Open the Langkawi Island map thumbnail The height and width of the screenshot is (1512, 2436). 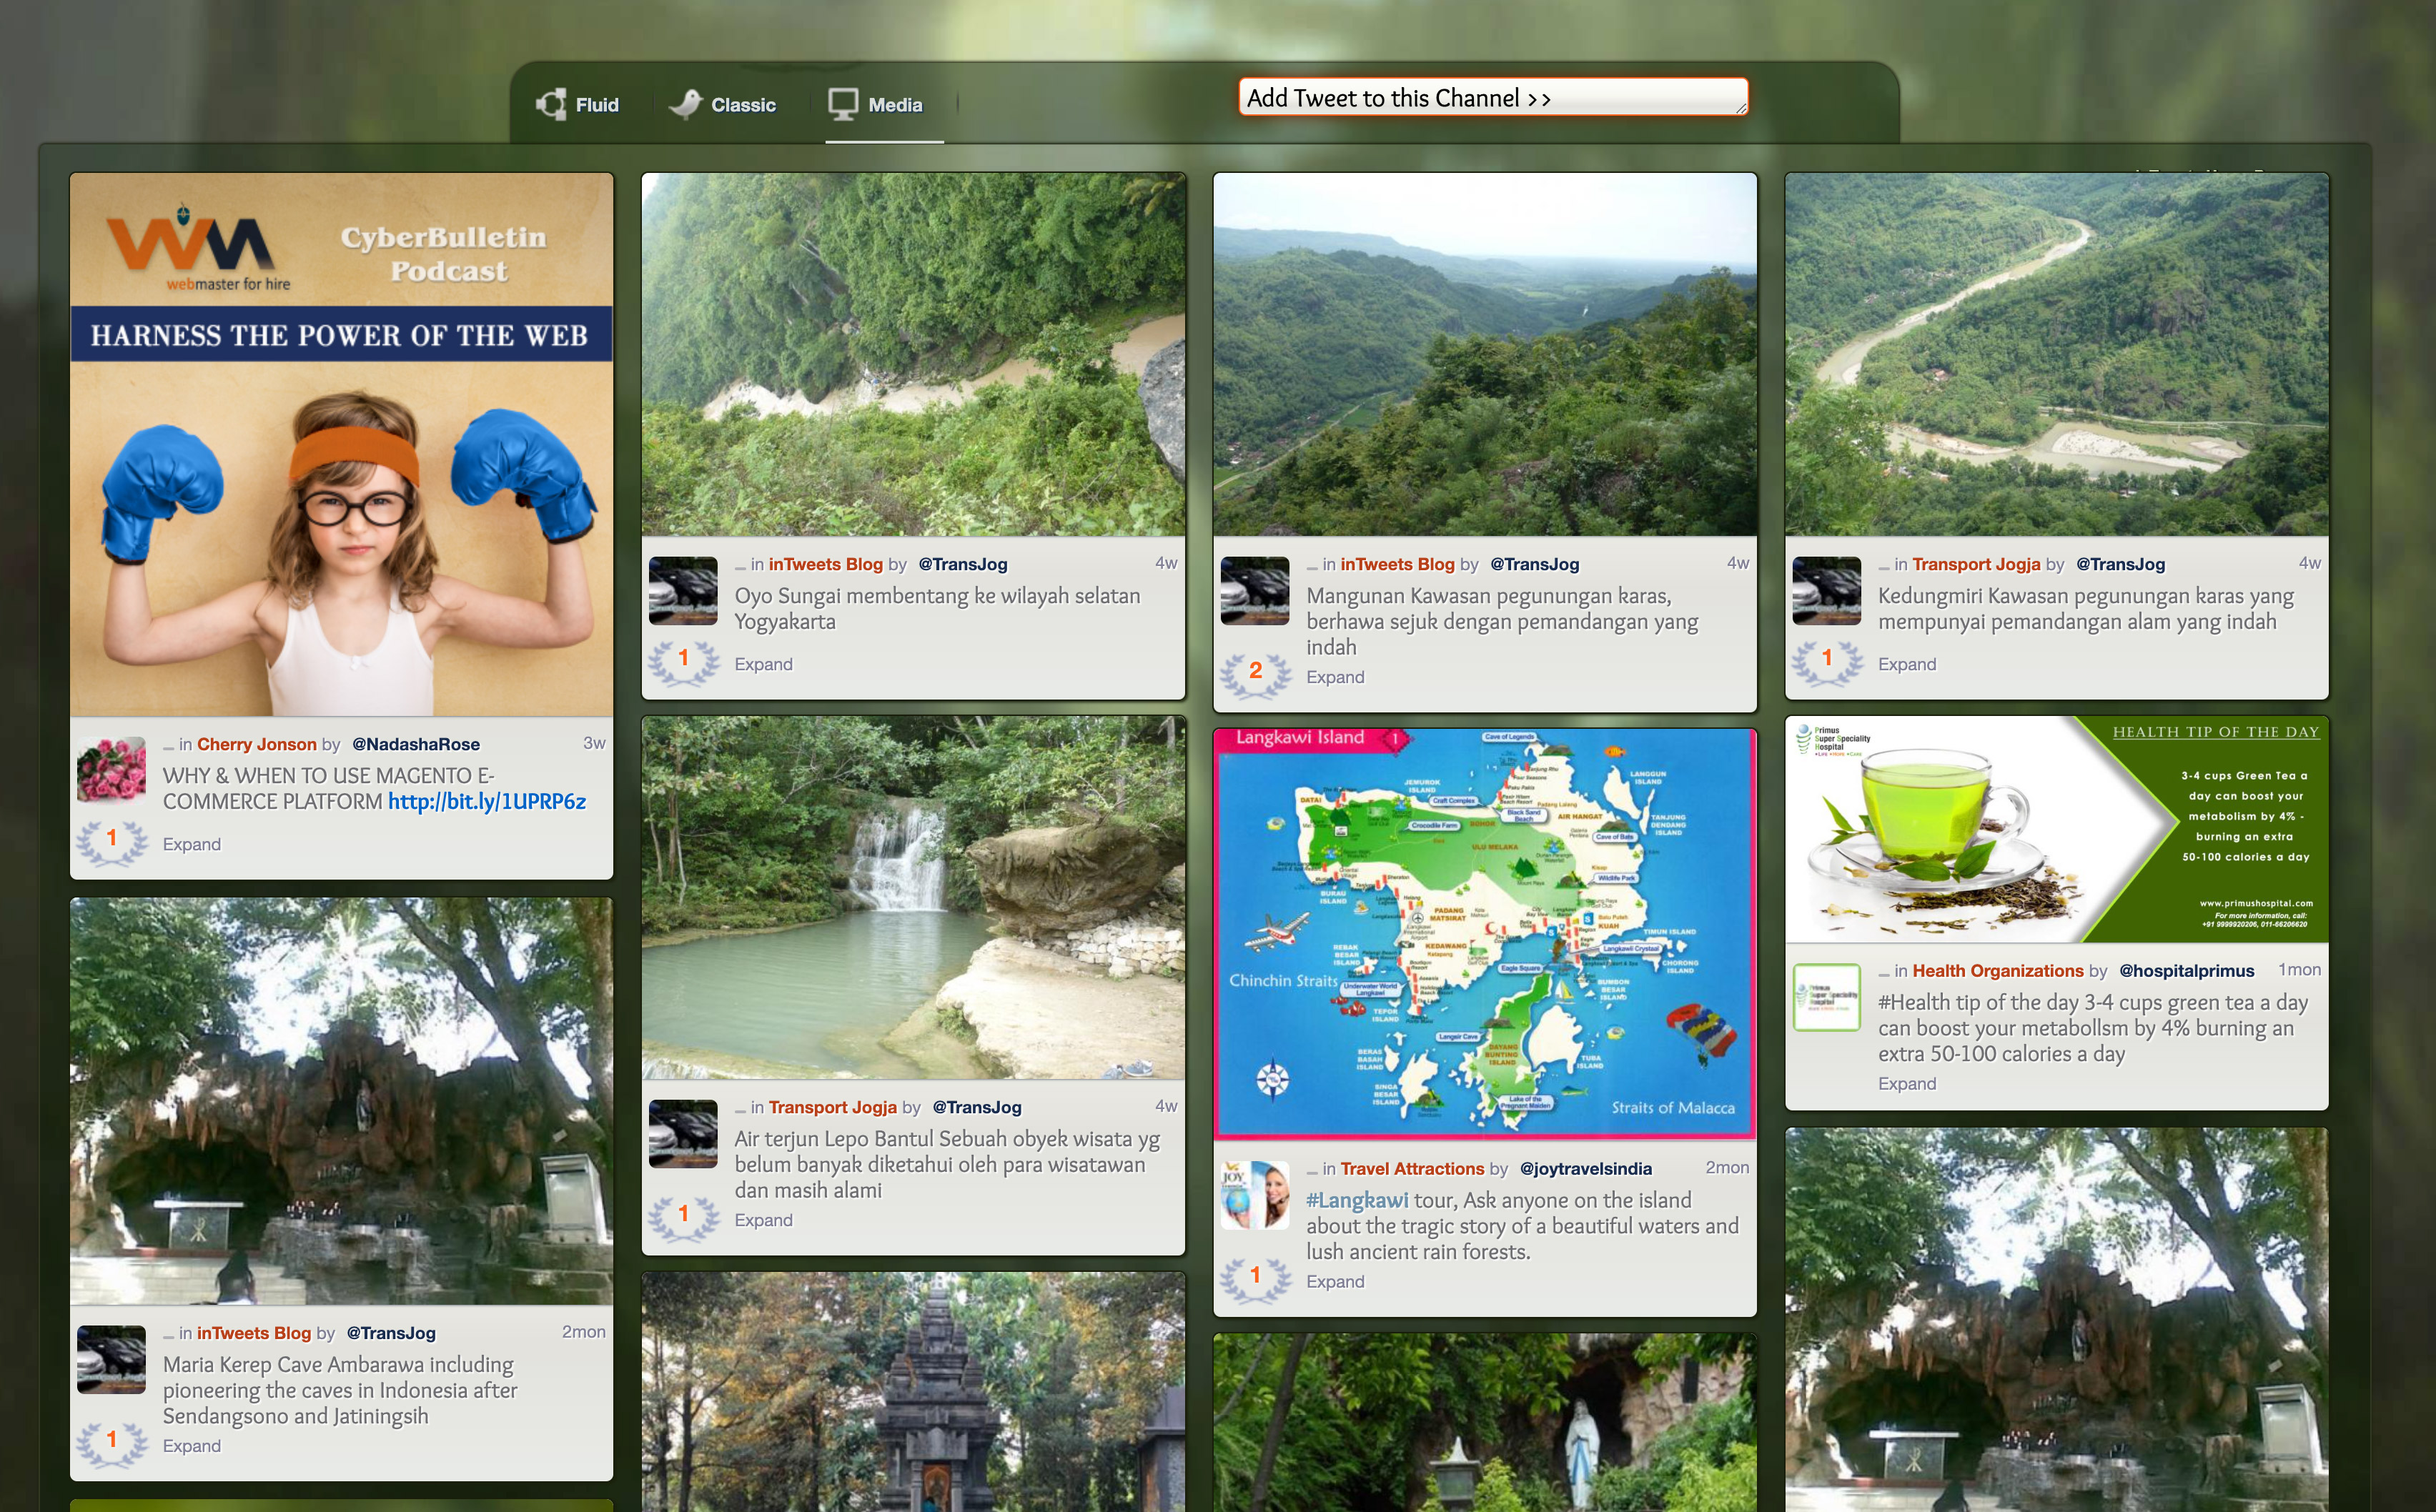(x=1485, y=932)
